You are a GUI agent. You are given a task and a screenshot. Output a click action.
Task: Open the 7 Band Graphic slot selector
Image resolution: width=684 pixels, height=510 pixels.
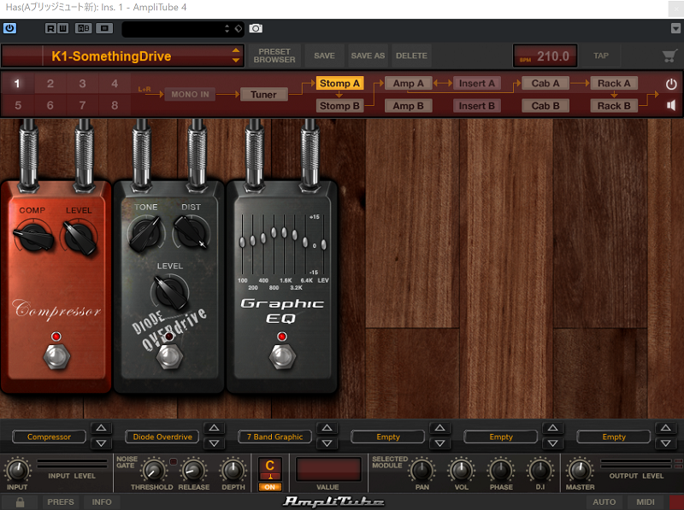pyautogui.click(x=274, y=437)
